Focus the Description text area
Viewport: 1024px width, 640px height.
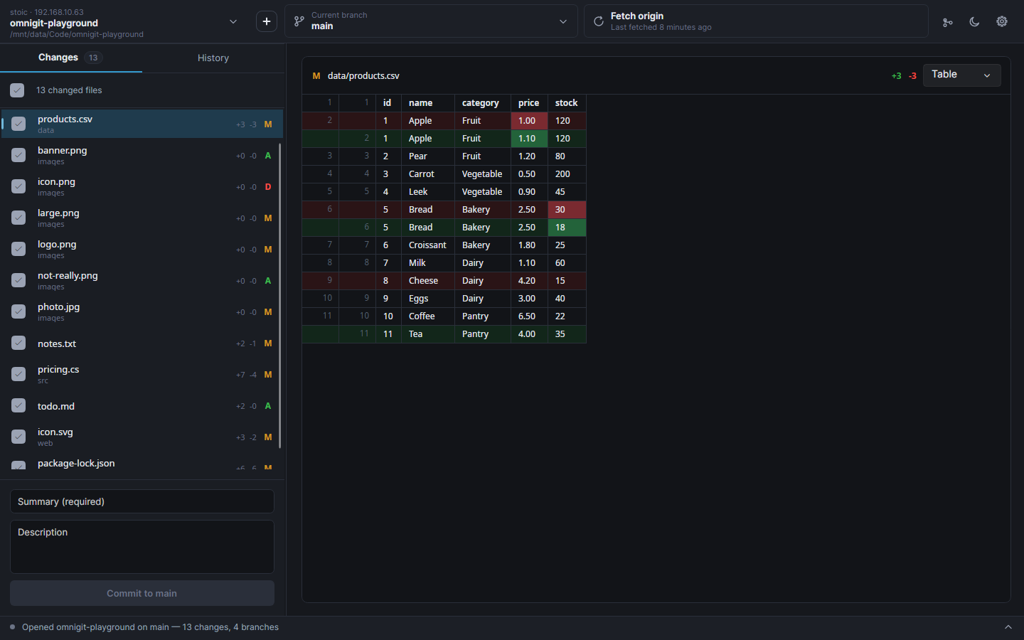click(x=142, y=547)
